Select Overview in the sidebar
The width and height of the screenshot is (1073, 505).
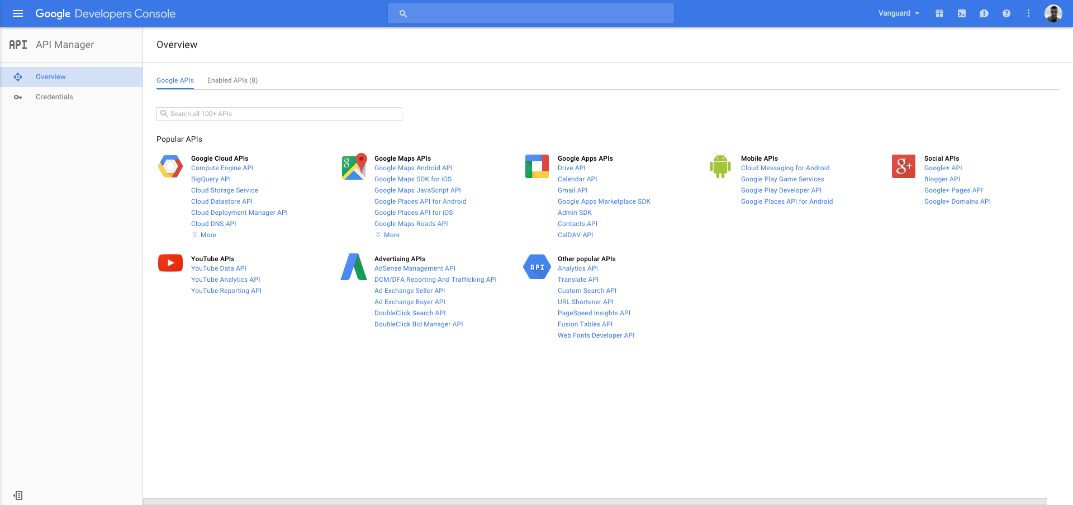click(71, 77)
